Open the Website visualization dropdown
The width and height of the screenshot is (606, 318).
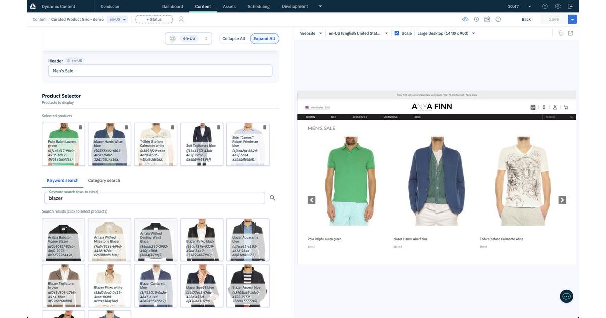(311, 33)
